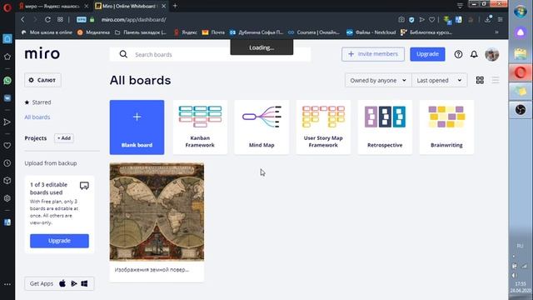The height and width of the screenshot is (300, 533).
Task: Choose the Kanban Framework template
Action: click(x=200, y=127)
